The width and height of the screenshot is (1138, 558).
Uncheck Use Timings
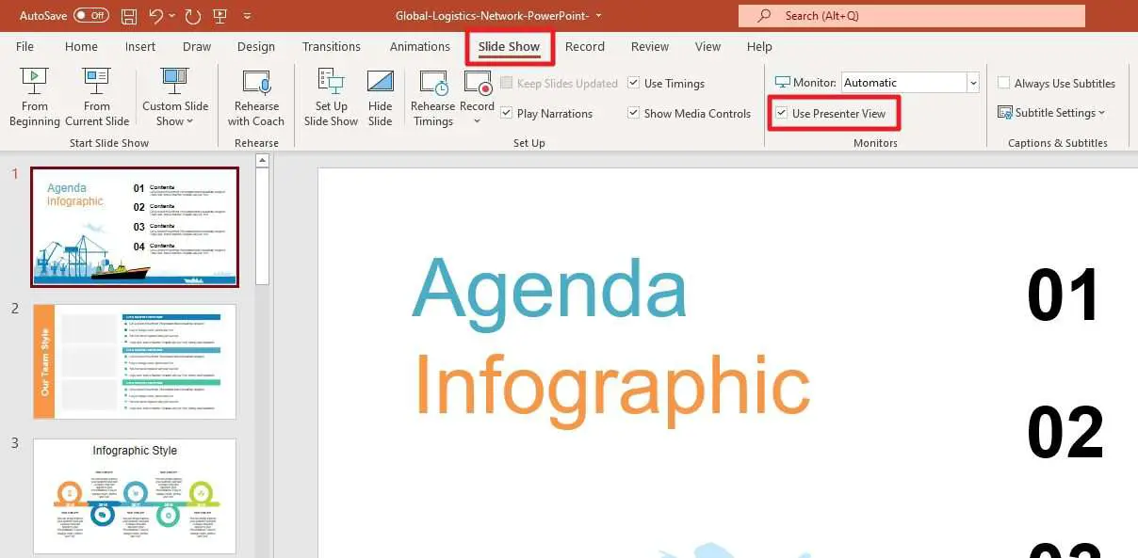click(x=634, y=83)
